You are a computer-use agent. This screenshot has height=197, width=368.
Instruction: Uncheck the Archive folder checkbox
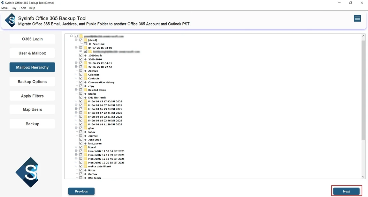tap(81, 71)
